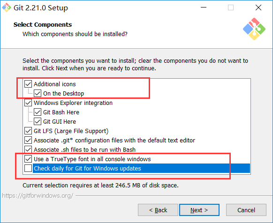
Task: Go to Next setup page
Action: click(199, 210)
